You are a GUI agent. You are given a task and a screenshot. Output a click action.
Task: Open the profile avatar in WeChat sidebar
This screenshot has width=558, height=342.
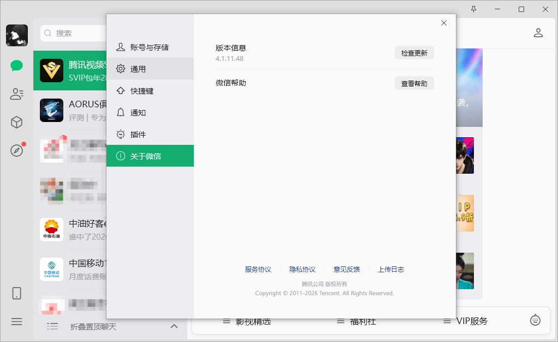17,35
